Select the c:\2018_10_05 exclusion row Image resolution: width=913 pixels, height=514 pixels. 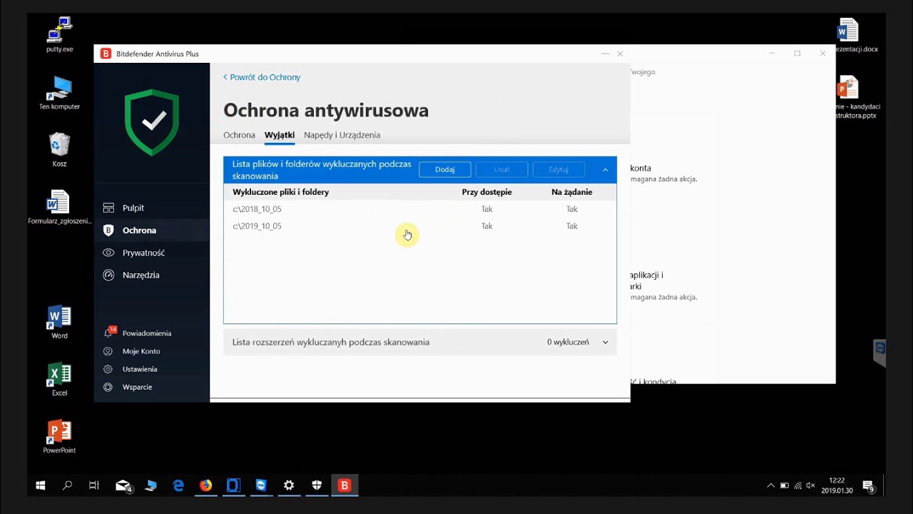[420, 209]
